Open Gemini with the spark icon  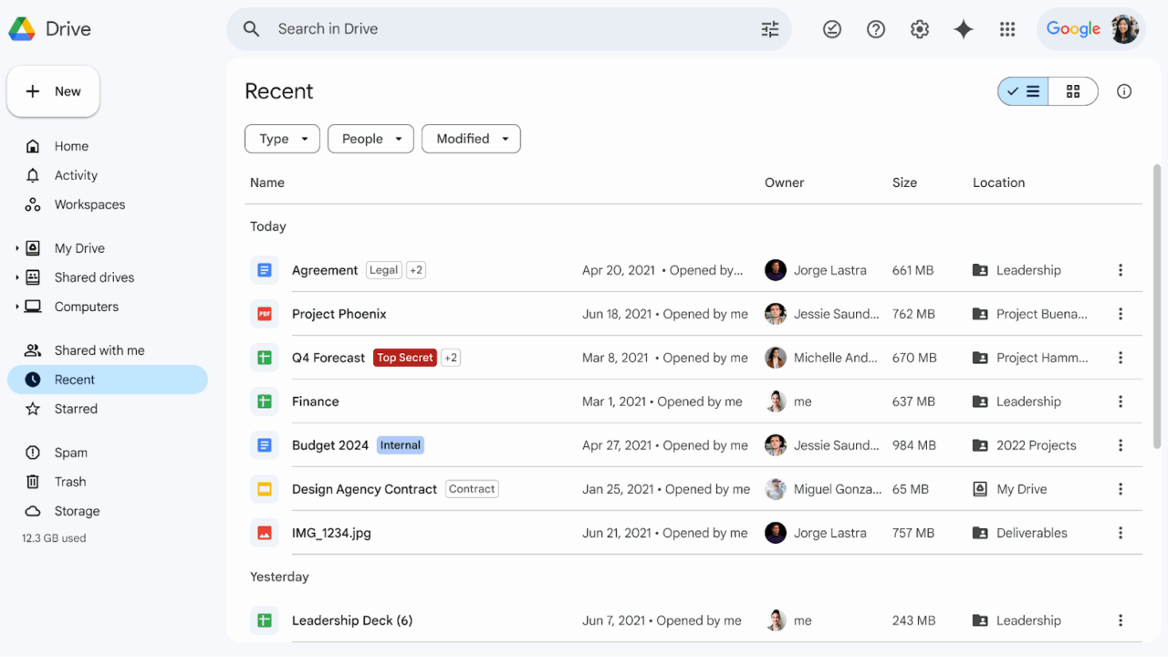pos(964,28)
